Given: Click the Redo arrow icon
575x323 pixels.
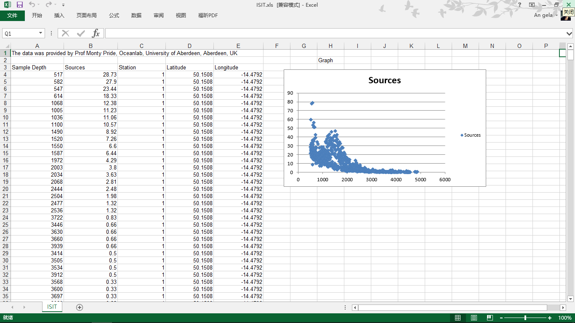Looking at the screenshot, I should point(48,5).
